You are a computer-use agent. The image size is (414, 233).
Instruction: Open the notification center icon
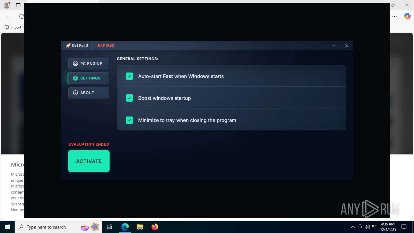(x=404, y=227)
